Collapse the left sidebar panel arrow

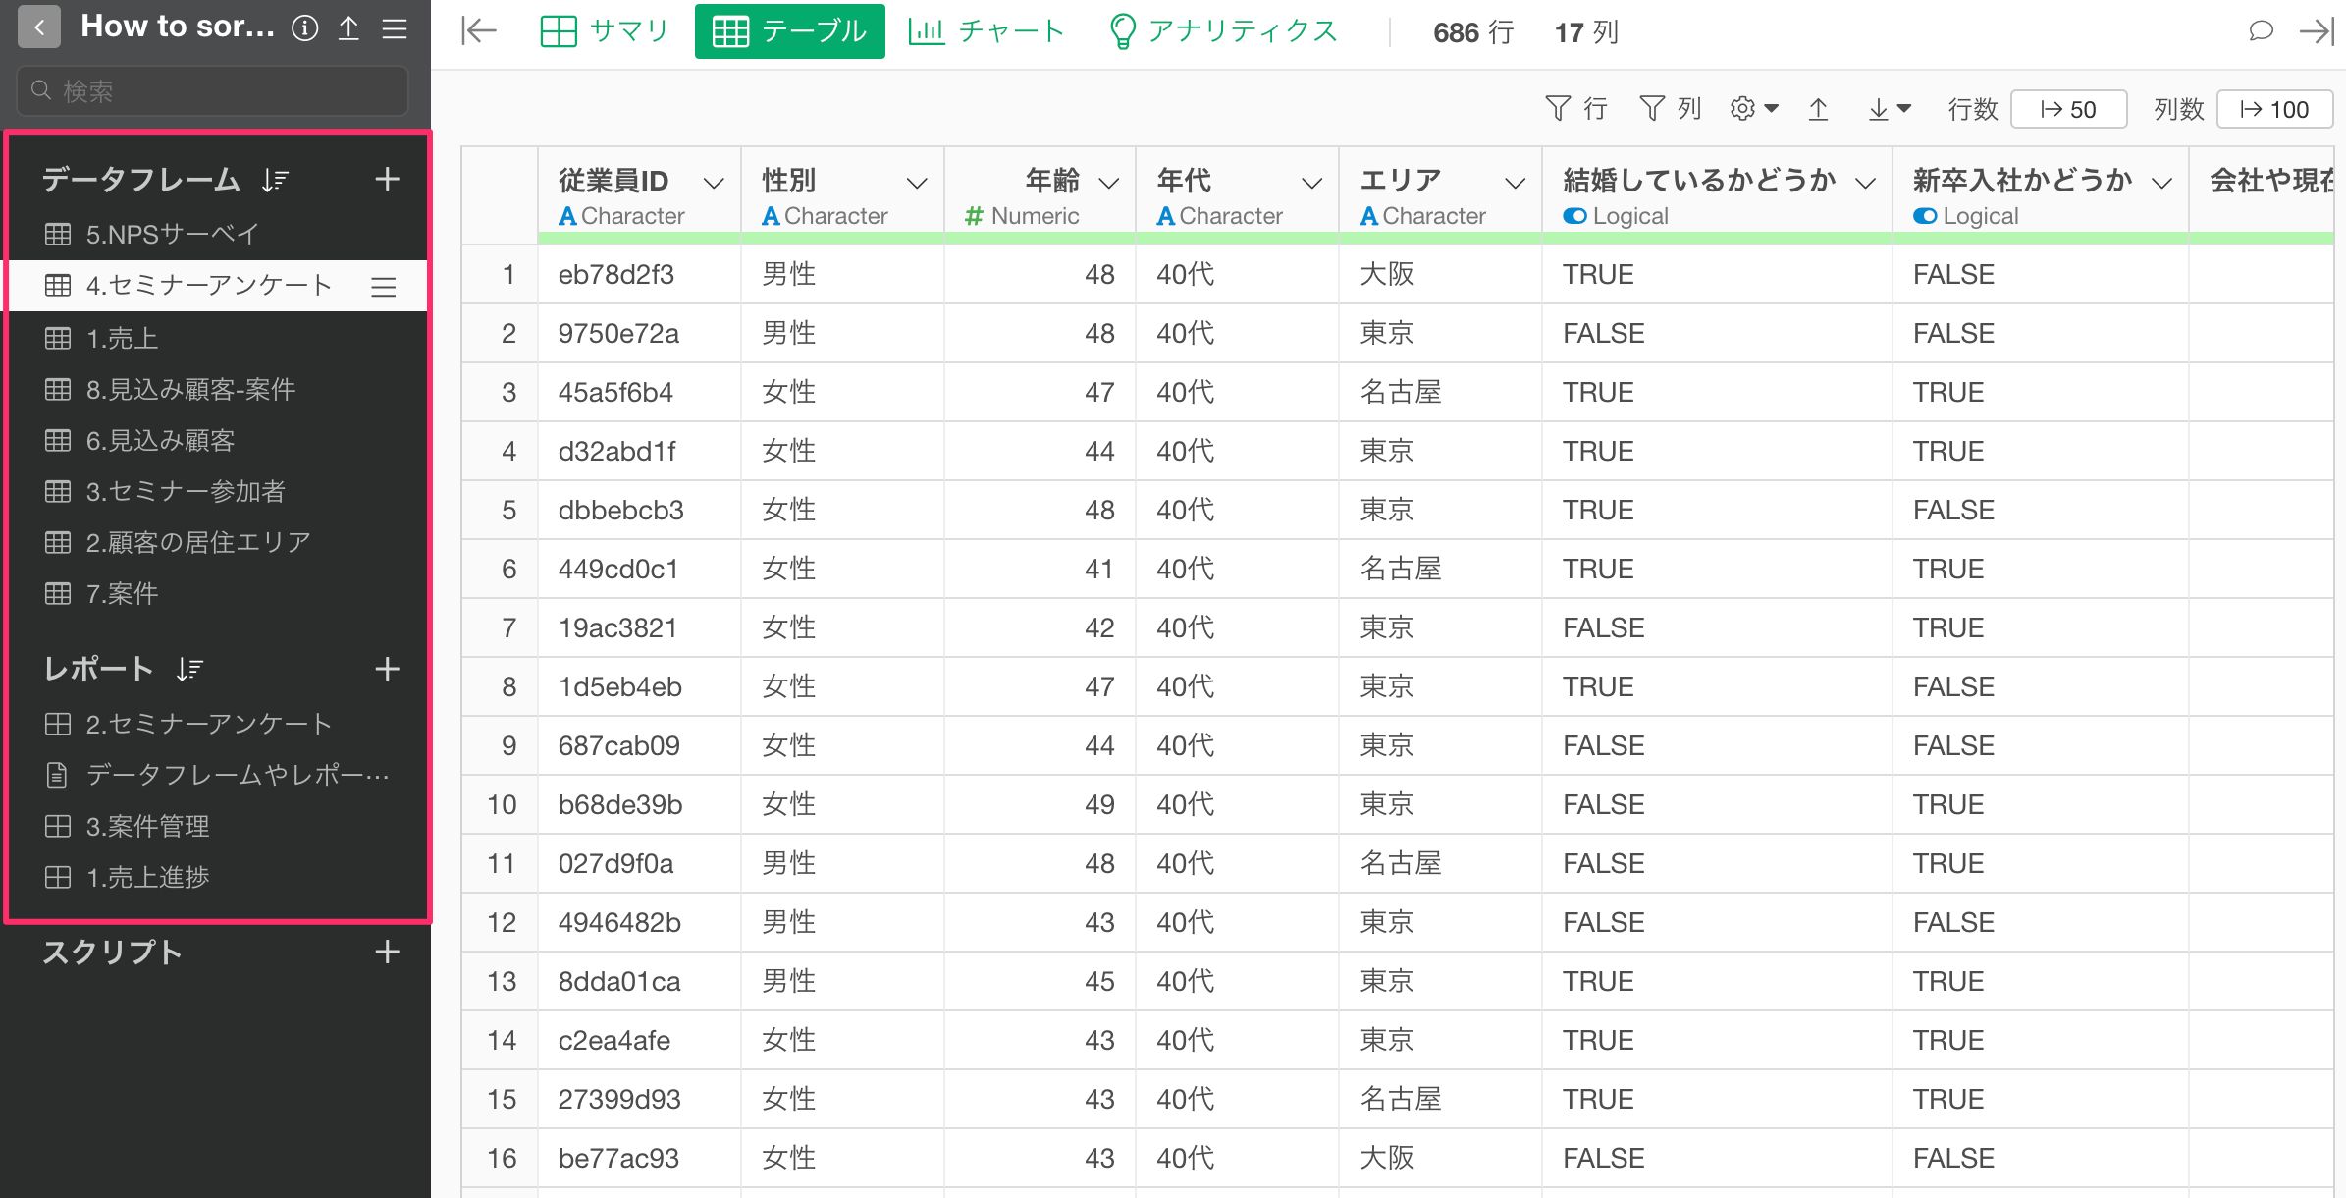tap(479, 31)
